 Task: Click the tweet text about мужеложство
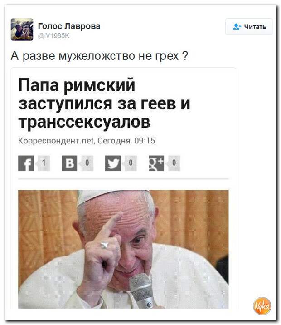tap(99, 56)
